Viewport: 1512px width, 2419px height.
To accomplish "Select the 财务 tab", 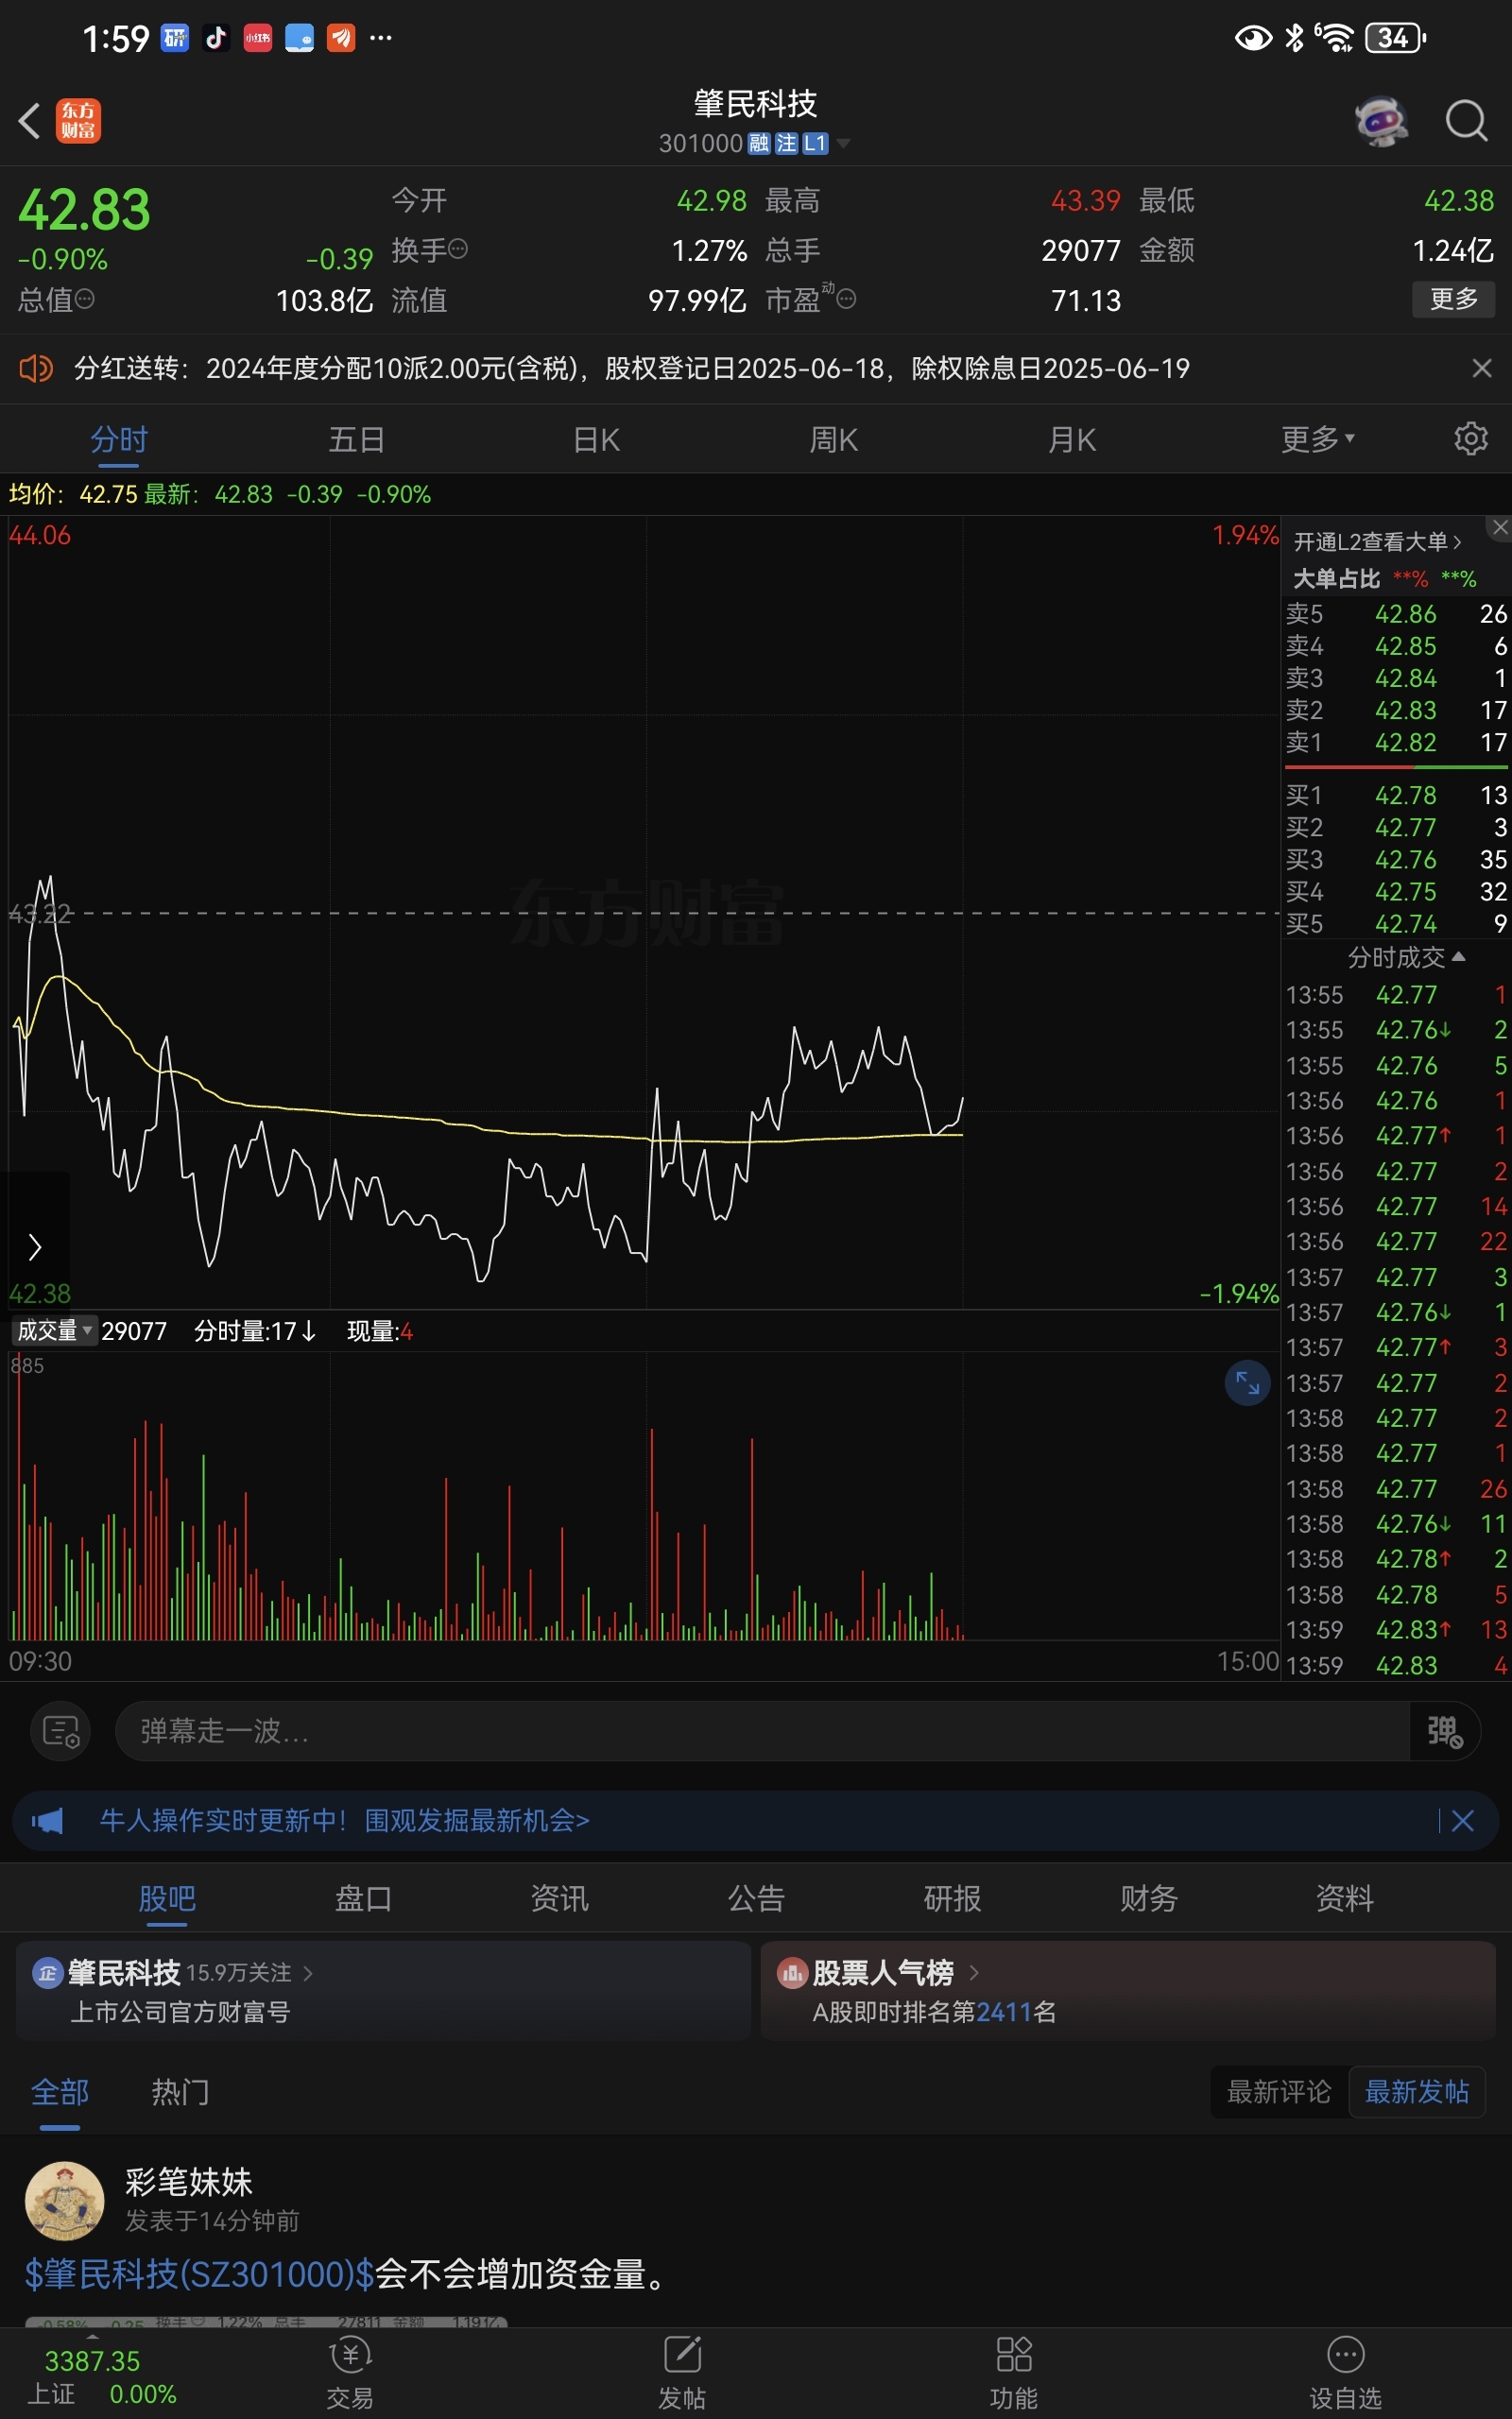I will pyautogui.click(x=1148, y=1898).
